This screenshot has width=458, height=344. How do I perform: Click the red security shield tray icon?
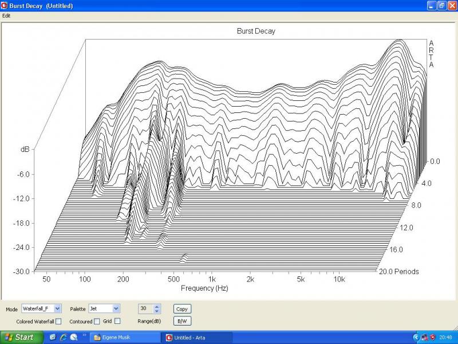coord(432,337)
